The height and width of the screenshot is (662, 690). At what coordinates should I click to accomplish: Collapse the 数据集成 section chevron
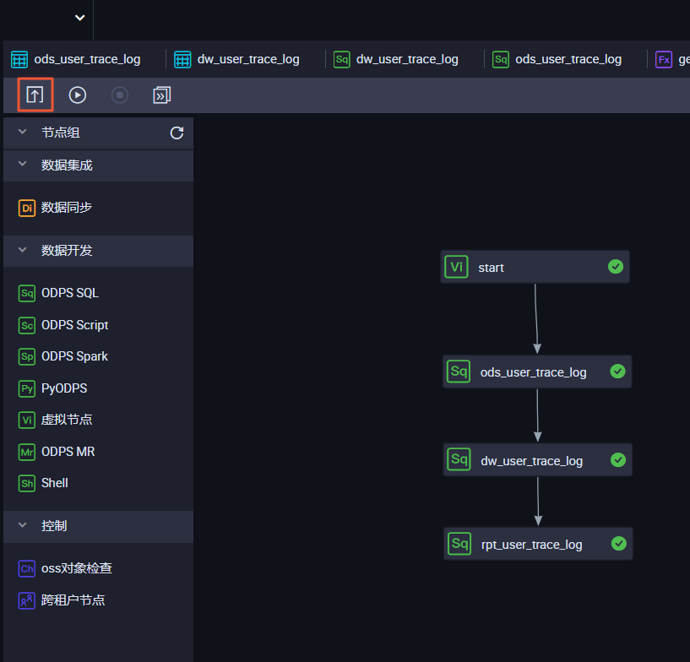pos(23,164)
